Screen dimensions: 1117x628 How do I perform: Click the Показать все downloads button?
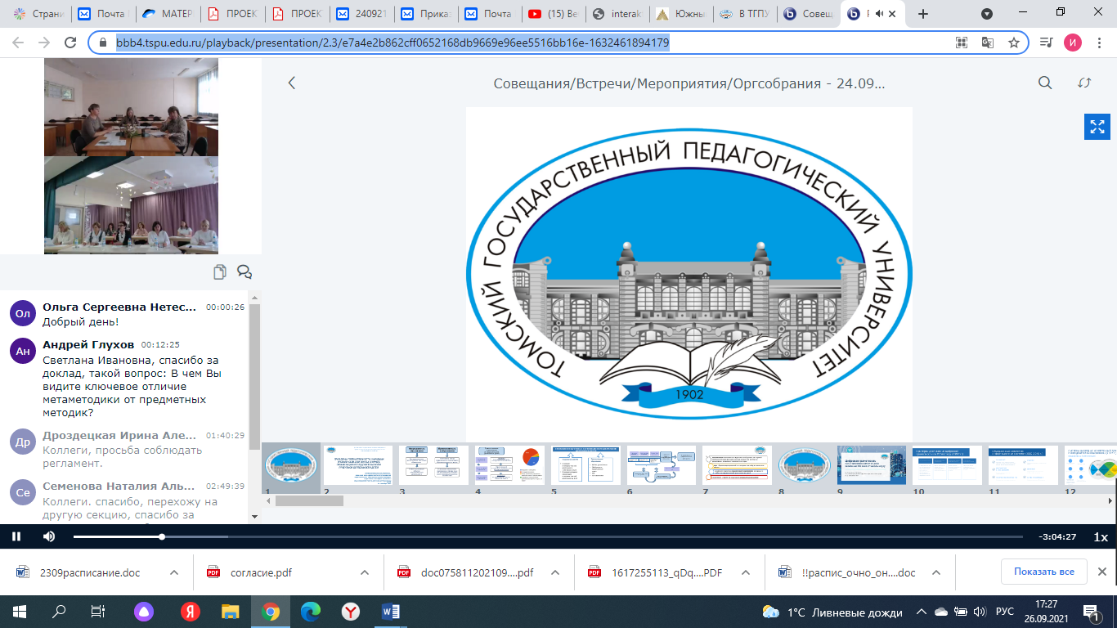(1043, 572)
